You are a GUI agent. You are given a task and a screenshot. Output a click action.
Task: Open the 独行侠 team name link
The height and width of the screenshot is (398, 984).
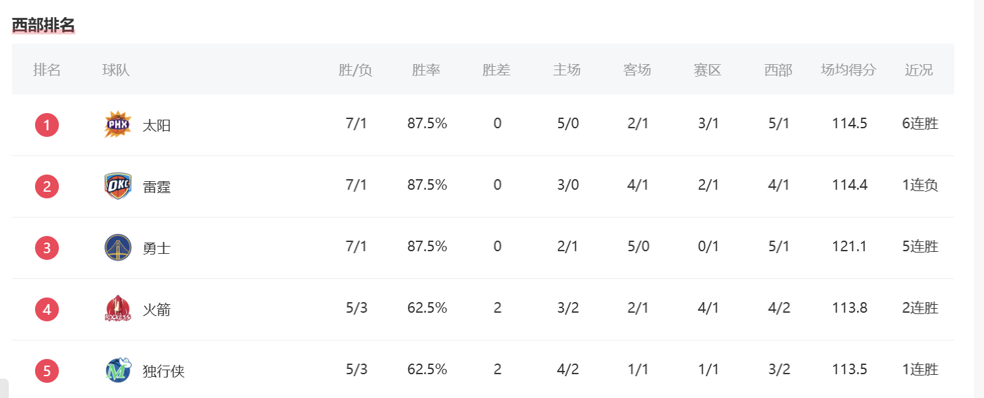[164, 371]
